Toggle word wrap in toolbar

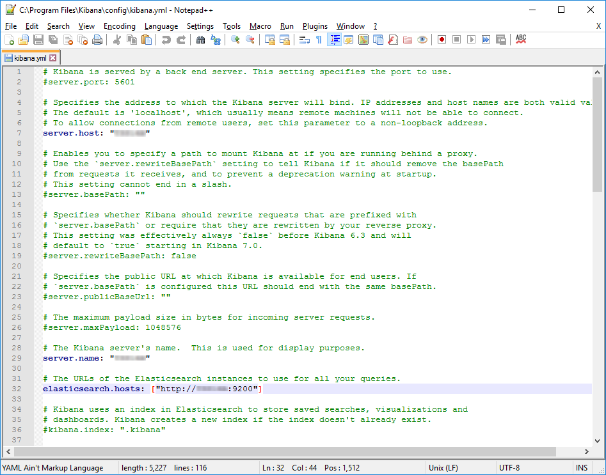point(304,40)
